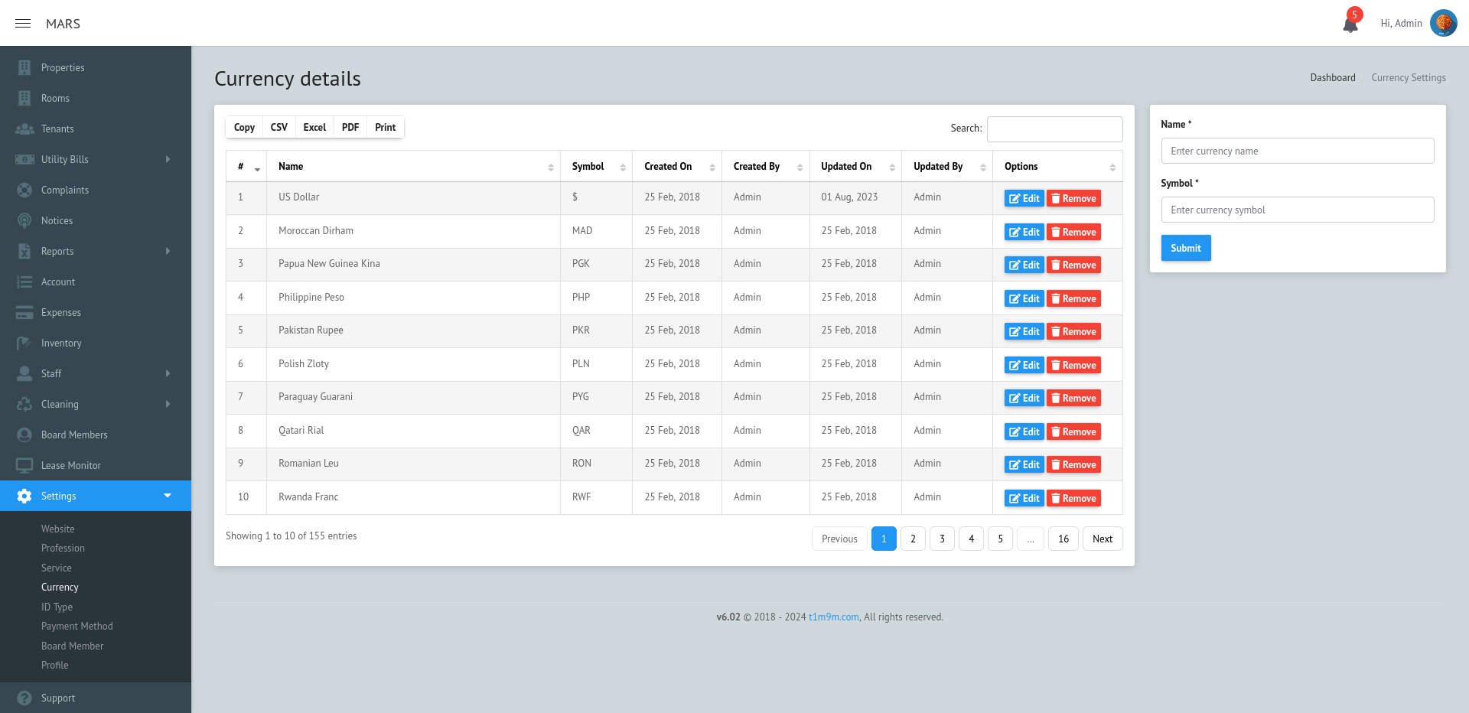Viewport: 1469px width, 713px height.
Task: Jump to page 16
Action: tap(1063, 539)
